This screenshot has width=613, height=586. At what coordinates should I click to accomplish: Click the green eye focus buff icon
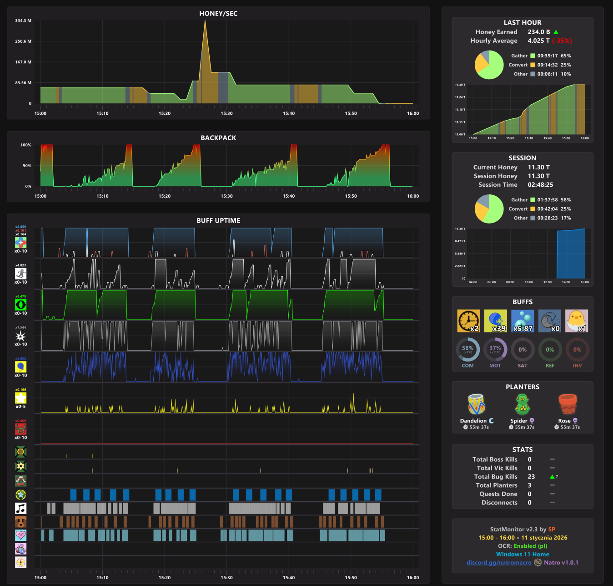(20, 305)
